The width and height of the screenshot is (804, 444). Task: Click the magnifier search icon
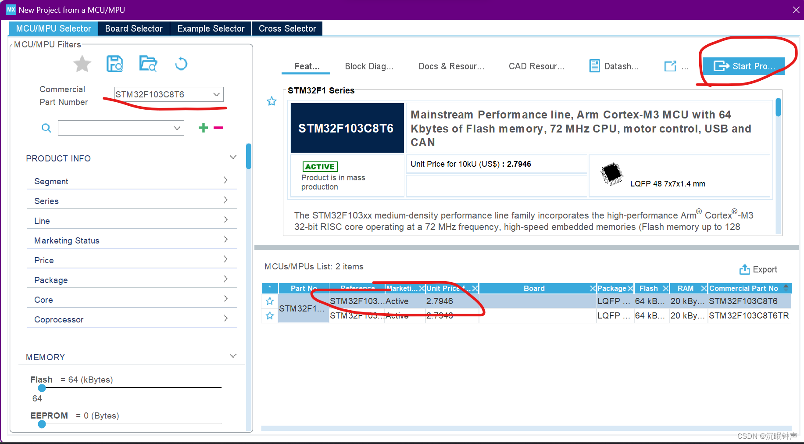point(46,128)
